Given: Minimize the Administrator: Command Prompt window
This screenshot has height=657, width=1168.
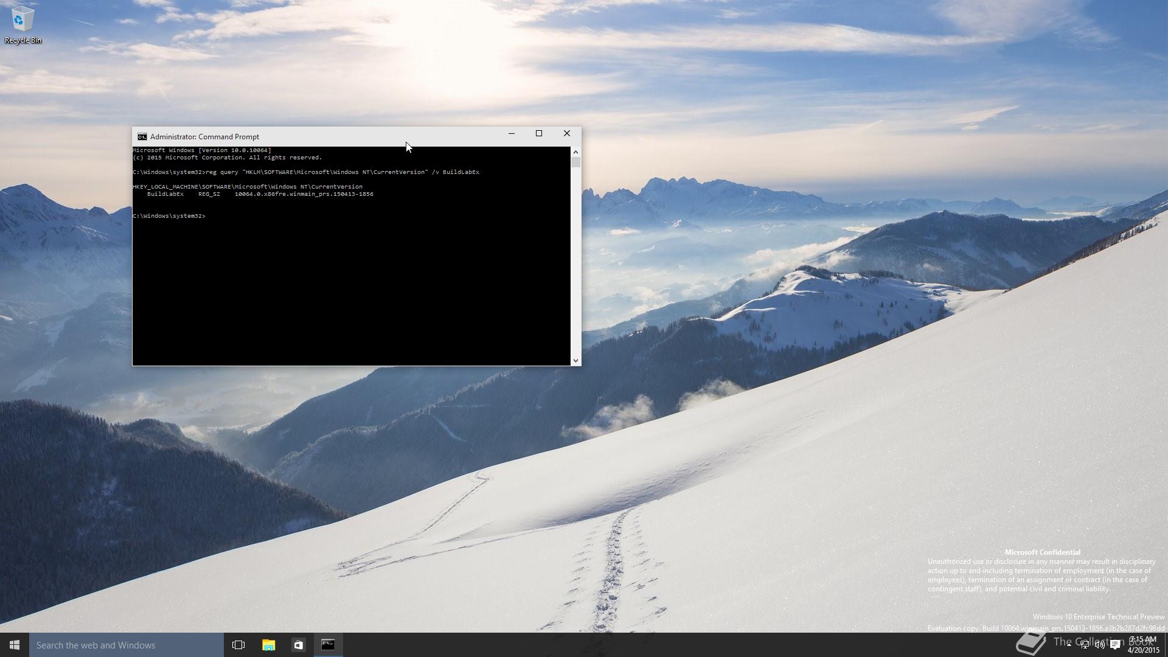Looking at the screenshot, I should [x=511, y=134].
